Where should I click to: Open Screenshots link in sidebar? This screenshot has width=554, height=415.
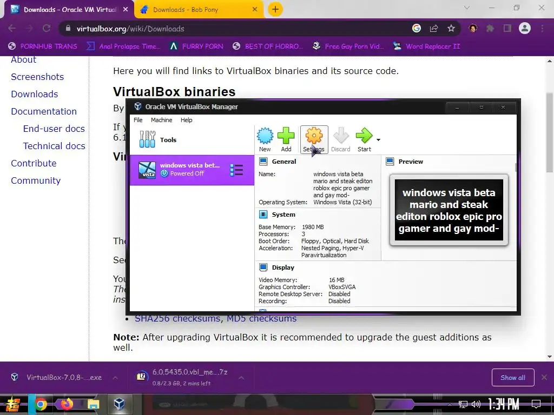click(37, 77)
